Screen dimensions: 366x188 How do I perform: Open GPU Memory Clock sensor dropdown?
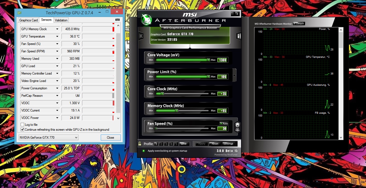coord(57,29)
